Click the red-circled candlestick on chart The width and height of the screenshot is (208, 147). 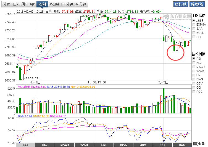177,50
